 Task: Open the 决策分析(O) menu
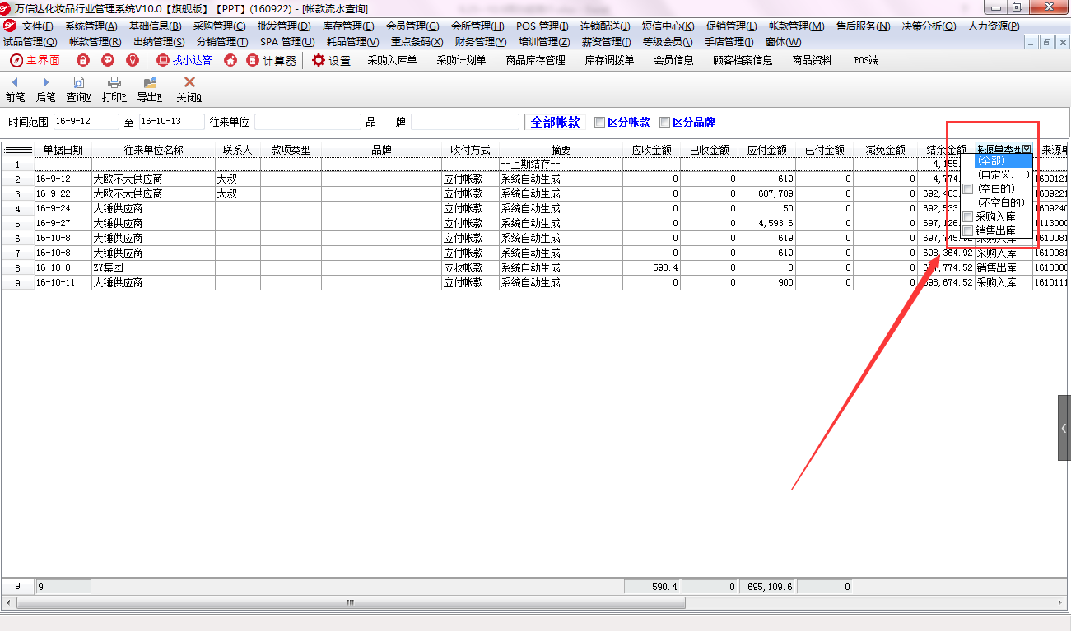(929, 26)
